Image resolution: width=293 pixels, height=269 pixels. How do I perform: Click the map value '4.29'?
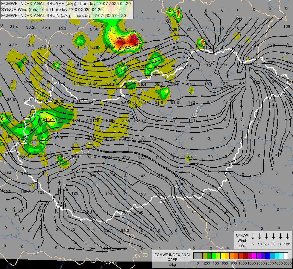click(x=94, y=48)
